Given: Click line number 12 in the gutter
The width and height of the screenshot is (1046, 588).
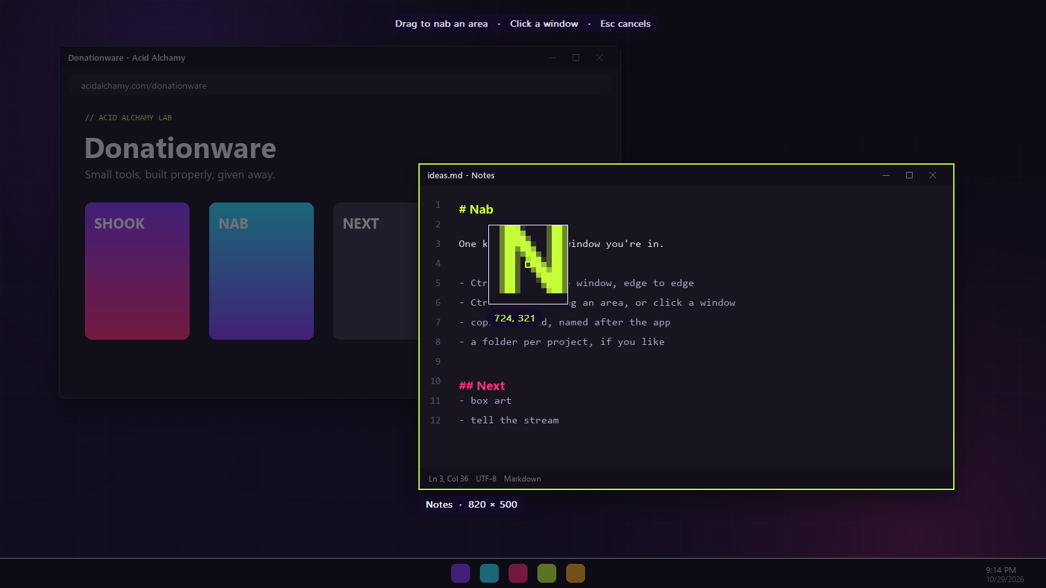Looking at the screenshot, I should 435,420.
